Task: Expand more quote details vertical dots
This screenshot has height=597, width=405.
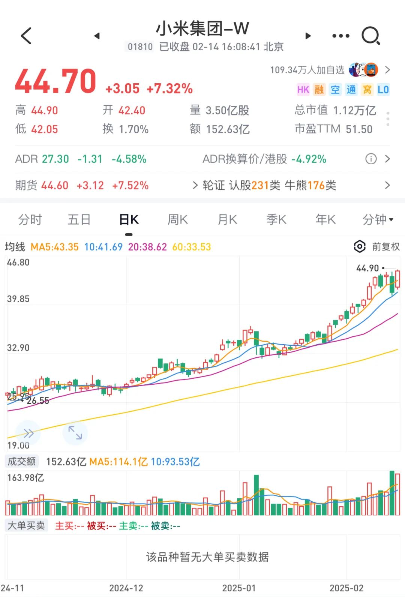Action: 388,119
